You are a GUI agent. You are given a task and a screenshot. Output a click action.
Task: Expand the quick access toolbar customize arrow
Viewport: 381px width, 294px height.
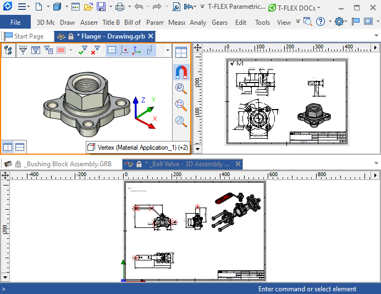[202, 7]
